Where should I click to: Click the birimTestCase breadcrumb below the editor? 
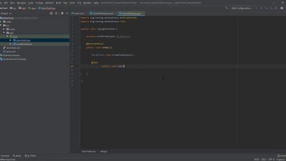point(88,152)
